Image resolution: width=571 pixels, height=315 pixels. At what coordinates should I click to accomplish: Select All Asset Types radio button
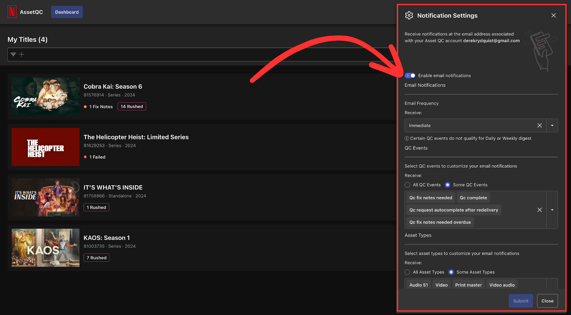point(408,272)
